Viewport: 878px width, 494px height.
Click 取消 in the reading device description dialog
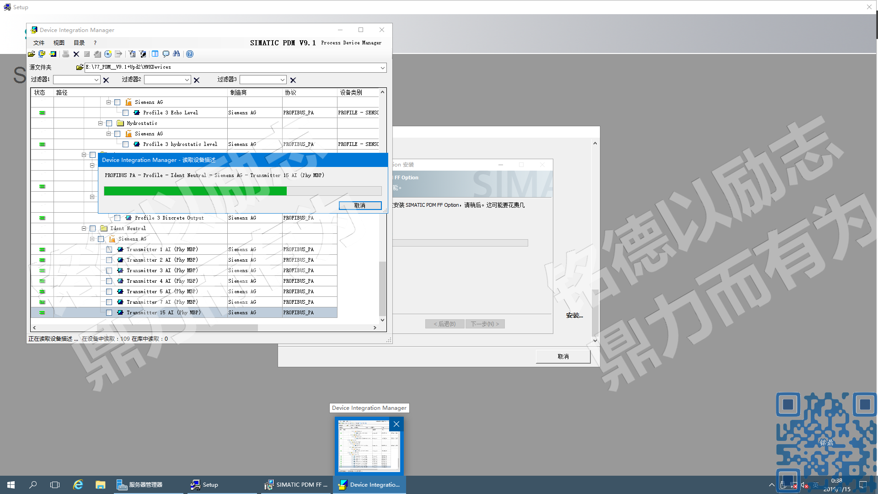(x=360, y=206)
